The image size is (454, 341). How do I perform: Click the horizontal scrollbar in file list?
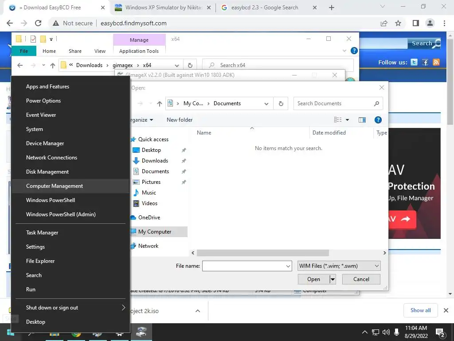coord(262,253)
